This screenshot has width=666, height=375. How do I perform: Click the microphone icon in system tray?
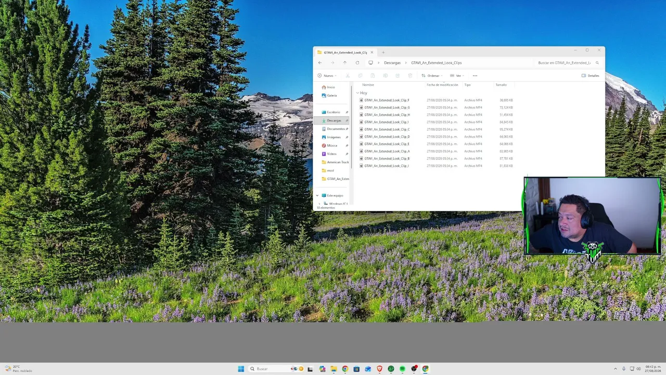pos(624,369)
